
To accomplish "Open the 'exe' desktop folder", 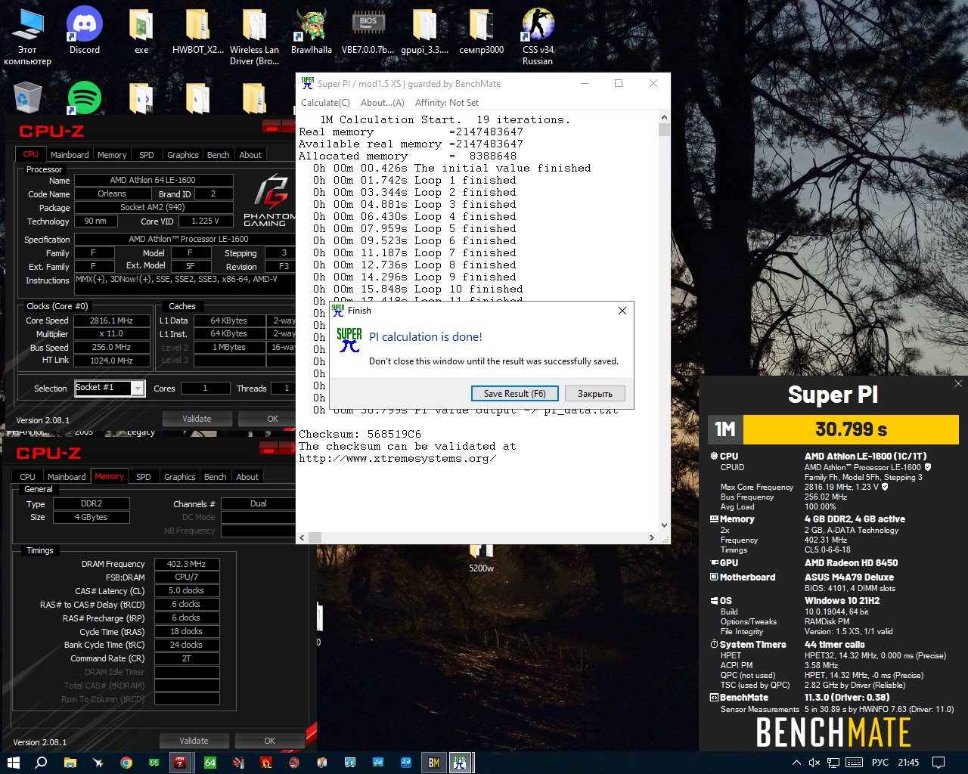I will point(141,31).
